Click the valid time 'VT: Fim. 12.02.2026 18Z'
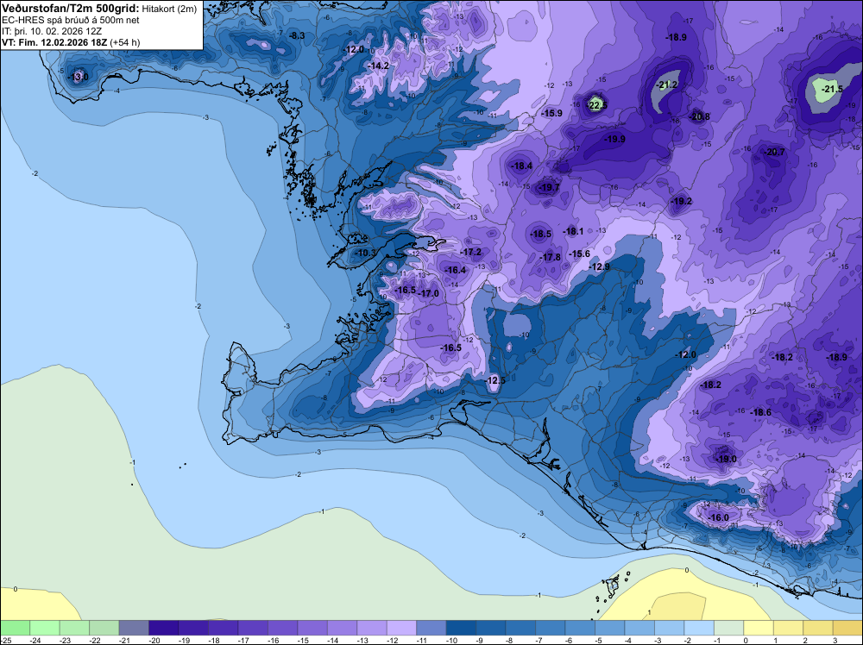The image size is (863, 645). tap(54, 42)
